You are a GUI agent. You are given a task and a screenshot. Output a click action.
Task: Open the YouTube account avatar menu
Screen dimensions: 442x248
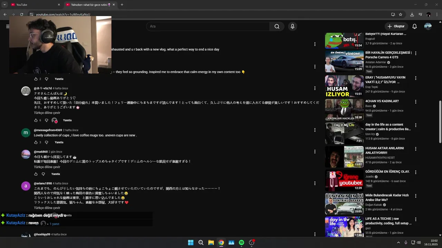click(x=428, y=27)
